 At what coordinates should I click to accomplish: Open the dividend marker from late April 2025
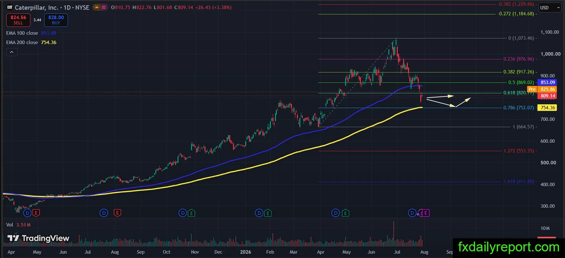(x=28, y=213)
